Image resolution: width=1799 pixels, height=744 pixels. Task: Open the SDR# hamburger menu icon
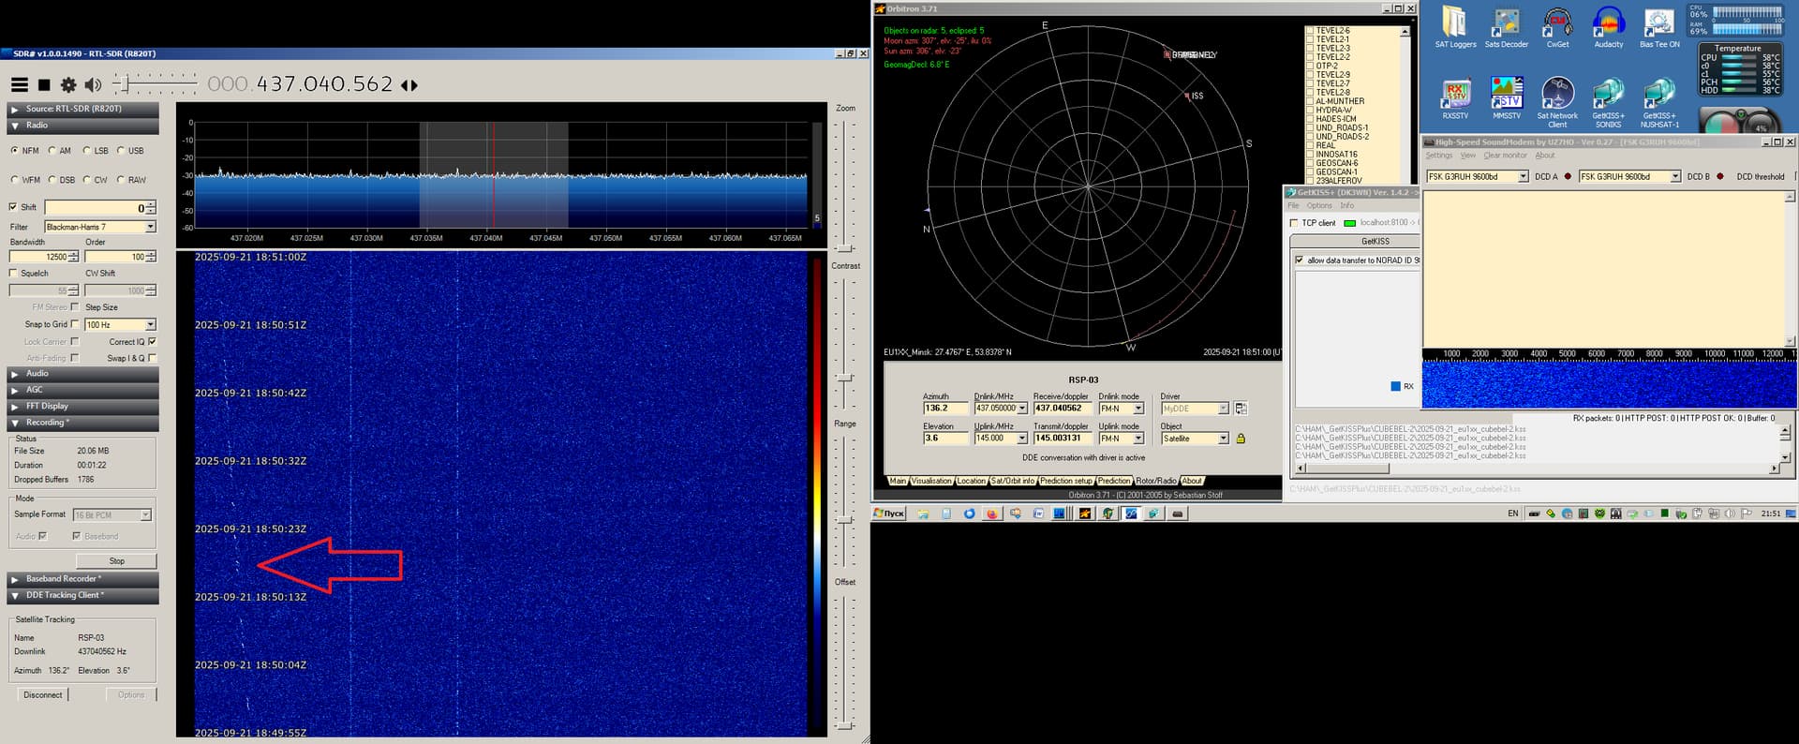point(19,85)
